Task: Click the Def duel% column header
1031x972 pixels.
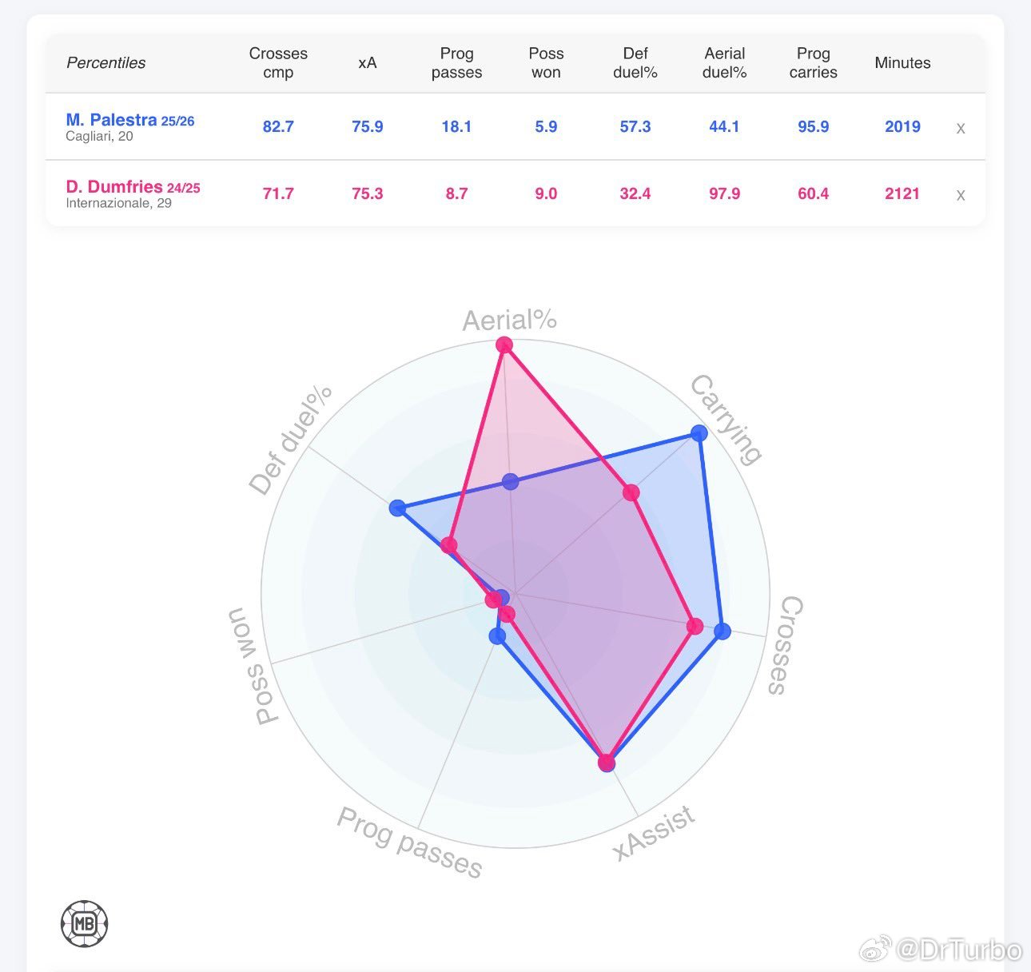Action: click(635, 62)
